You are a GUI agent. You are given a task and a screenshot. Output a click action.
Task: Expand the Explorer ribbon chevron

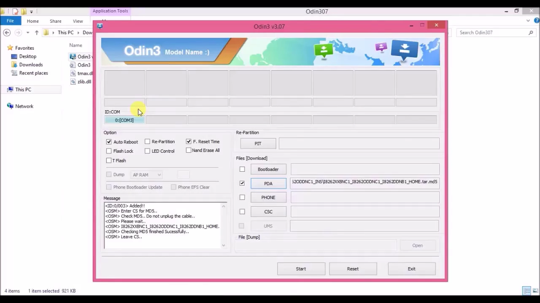[528, 21]
